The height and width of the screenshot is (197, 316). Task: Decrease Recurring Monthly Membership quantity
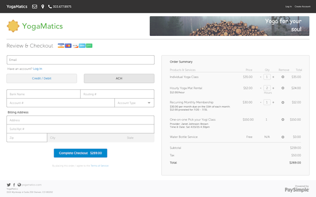tap(261, 102)
